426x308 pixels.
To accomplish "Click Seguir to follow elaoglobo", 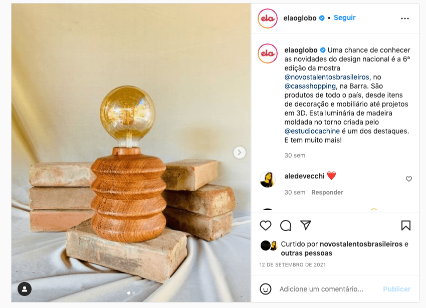I will click(344, 17).
